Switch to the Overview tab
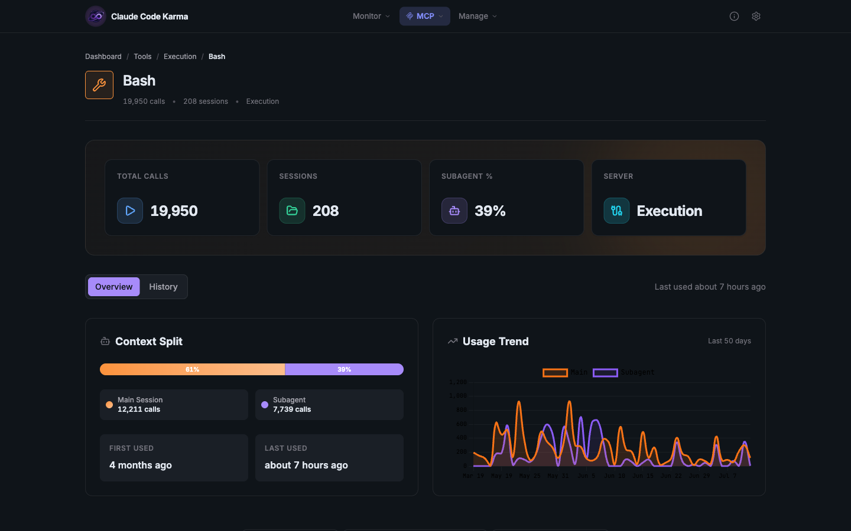Screen dimensions: 851x531 (114, 287)
